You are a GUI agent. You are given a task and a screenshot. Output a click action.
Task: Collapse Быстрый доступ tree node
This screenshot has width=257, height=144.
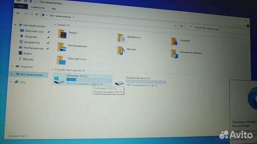click(15, 25)
